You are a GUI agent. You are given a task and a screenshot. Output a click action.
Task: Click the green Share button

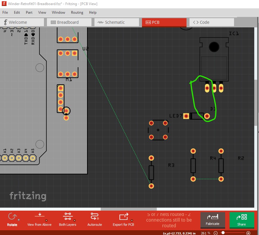pos(242,220)
